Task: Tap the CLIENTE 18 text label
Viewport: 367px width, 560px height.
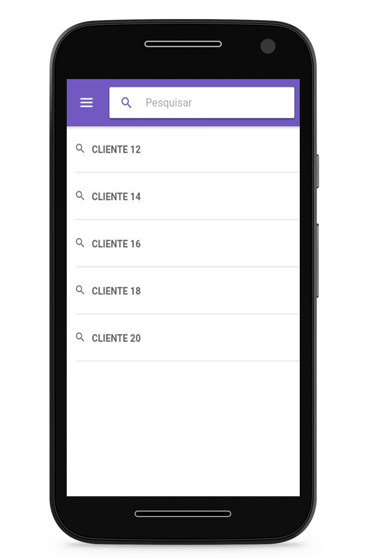Action: [117, 291]
